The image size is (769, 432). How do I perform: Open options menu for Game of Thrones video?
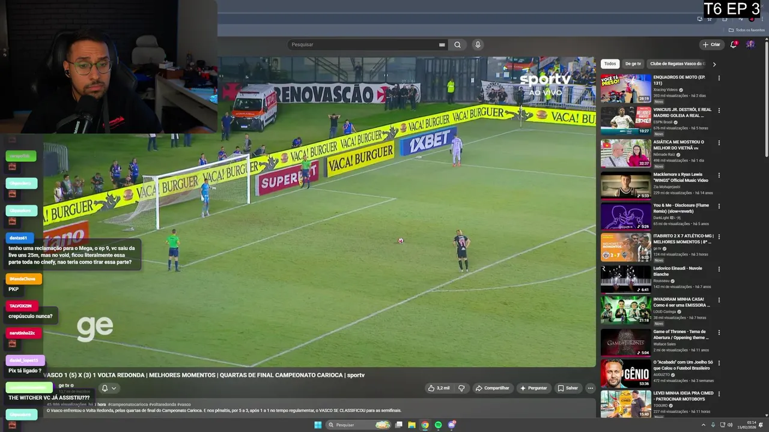click(x=719, y=332)
